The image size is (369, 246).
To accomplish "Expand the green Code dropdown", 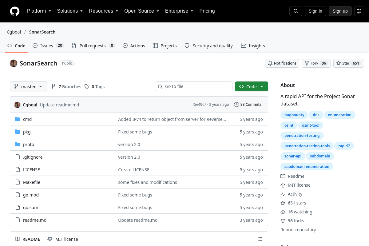I will pyautogui.click(x=252, y=87).
